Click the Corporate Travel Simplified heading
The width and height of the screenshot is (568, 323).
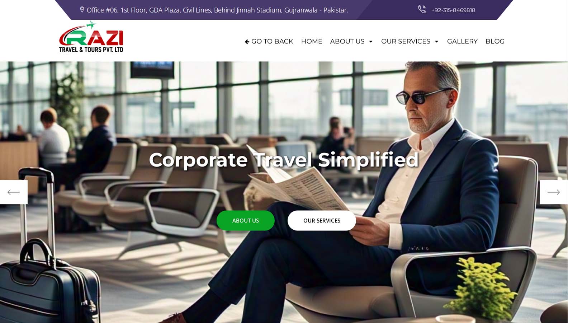pyautogui.click(x=284, y=160)
